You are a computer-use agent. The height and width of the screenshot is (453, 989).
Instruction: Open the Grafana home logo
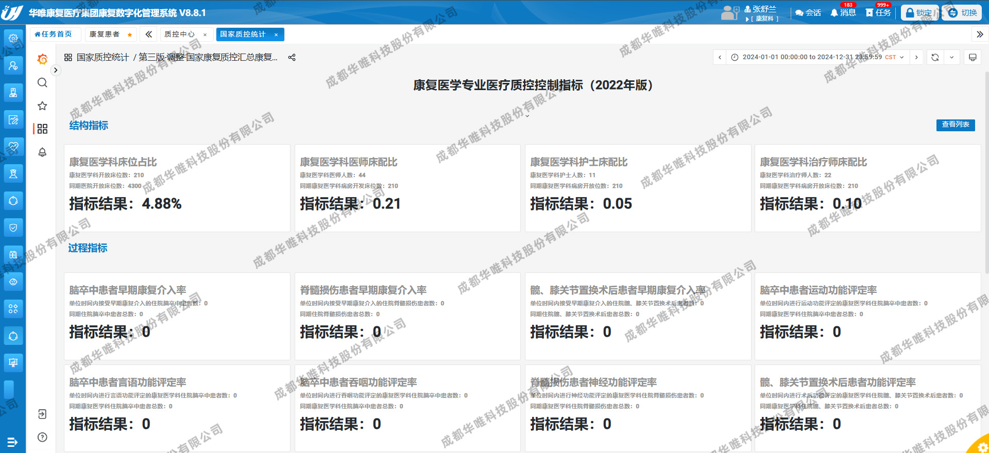[42, 59]
